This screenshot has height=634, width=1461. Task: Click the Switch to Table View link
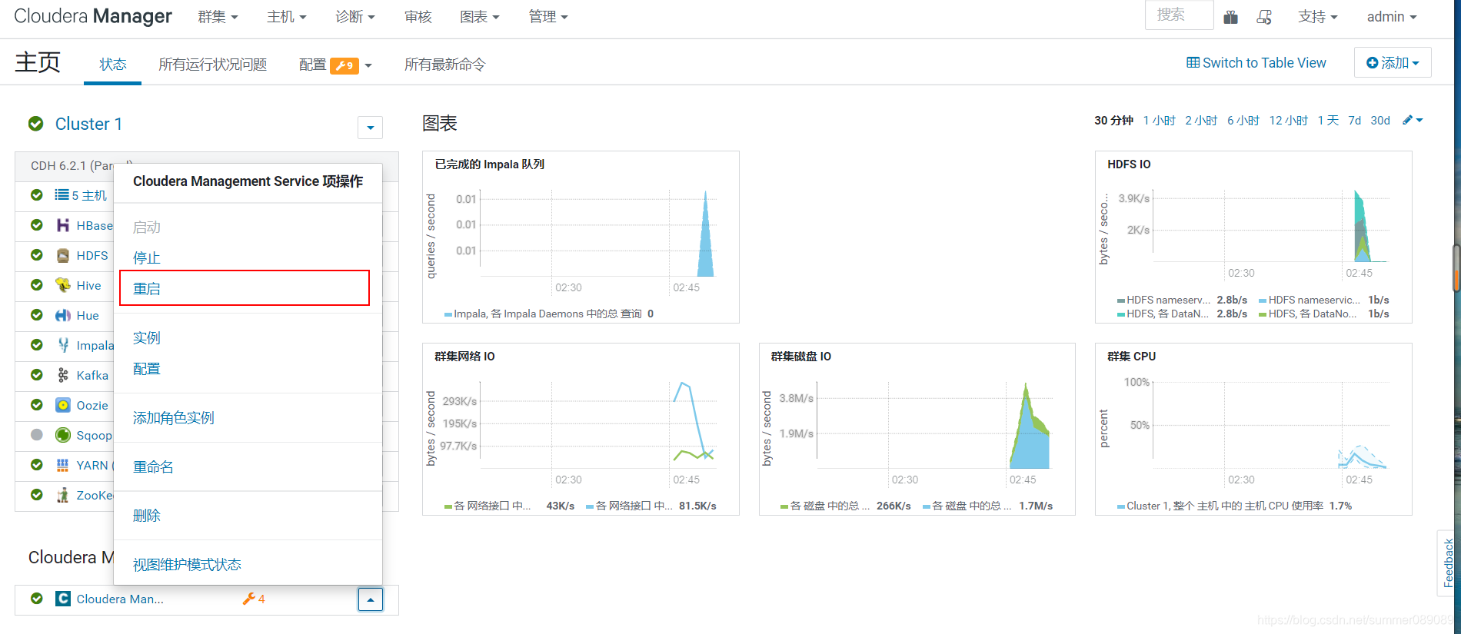click(1256, 63)
